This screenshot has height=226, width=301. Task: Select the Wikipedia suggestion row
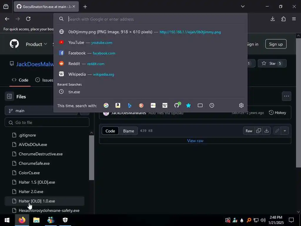click(x=150, y=74)
